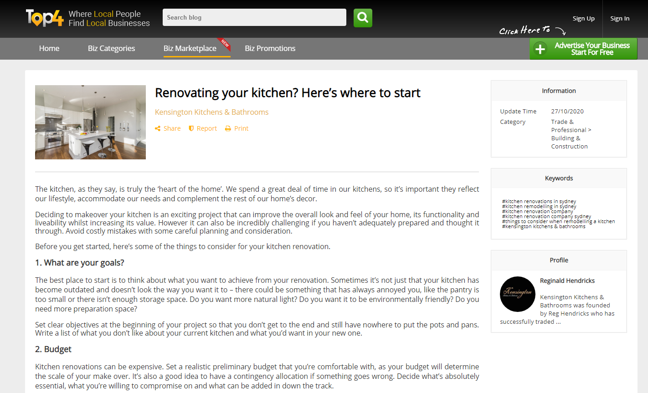Select the #kitchen renovations in sydney keyword
Screen dimensions: 648x393
pos(539,201)
